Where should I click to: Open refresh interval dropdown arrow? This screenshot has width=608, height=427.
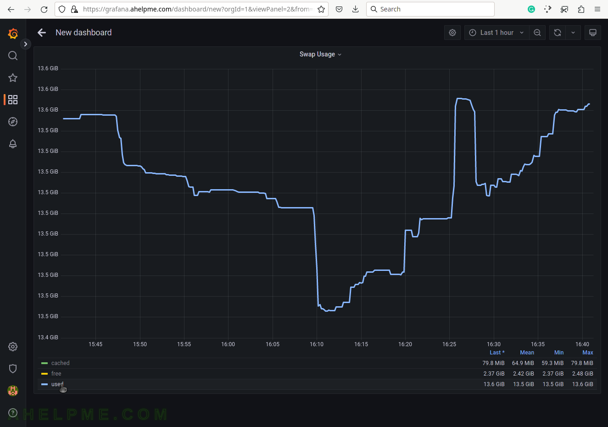[573, 33]
